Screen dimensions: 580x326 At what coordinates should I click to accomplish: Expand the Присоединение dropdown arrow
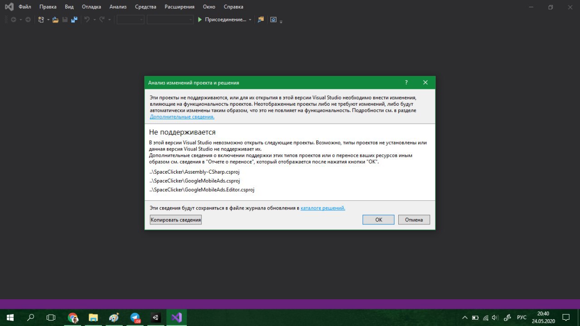pos(250,20)
